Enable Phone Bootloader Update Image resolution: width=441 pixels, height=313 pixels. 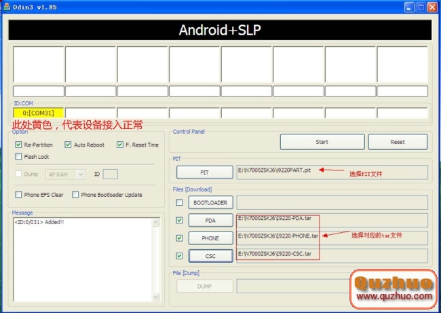75,194
